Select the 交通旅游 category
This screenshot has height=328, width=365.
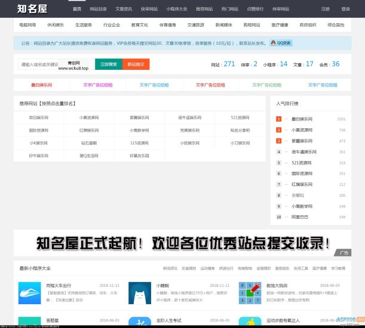tap(196, 25)
